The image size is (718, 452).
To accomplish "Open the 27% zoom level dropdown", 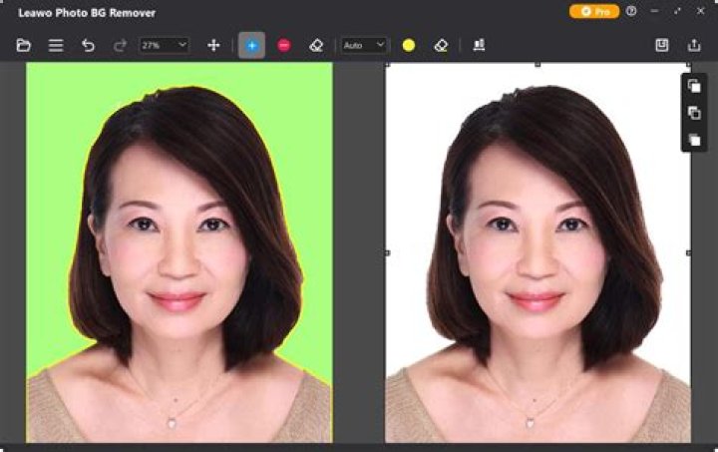I will coord(164,45).
